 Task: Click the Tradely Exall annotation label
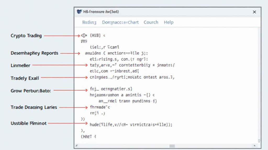click(25, 78)
